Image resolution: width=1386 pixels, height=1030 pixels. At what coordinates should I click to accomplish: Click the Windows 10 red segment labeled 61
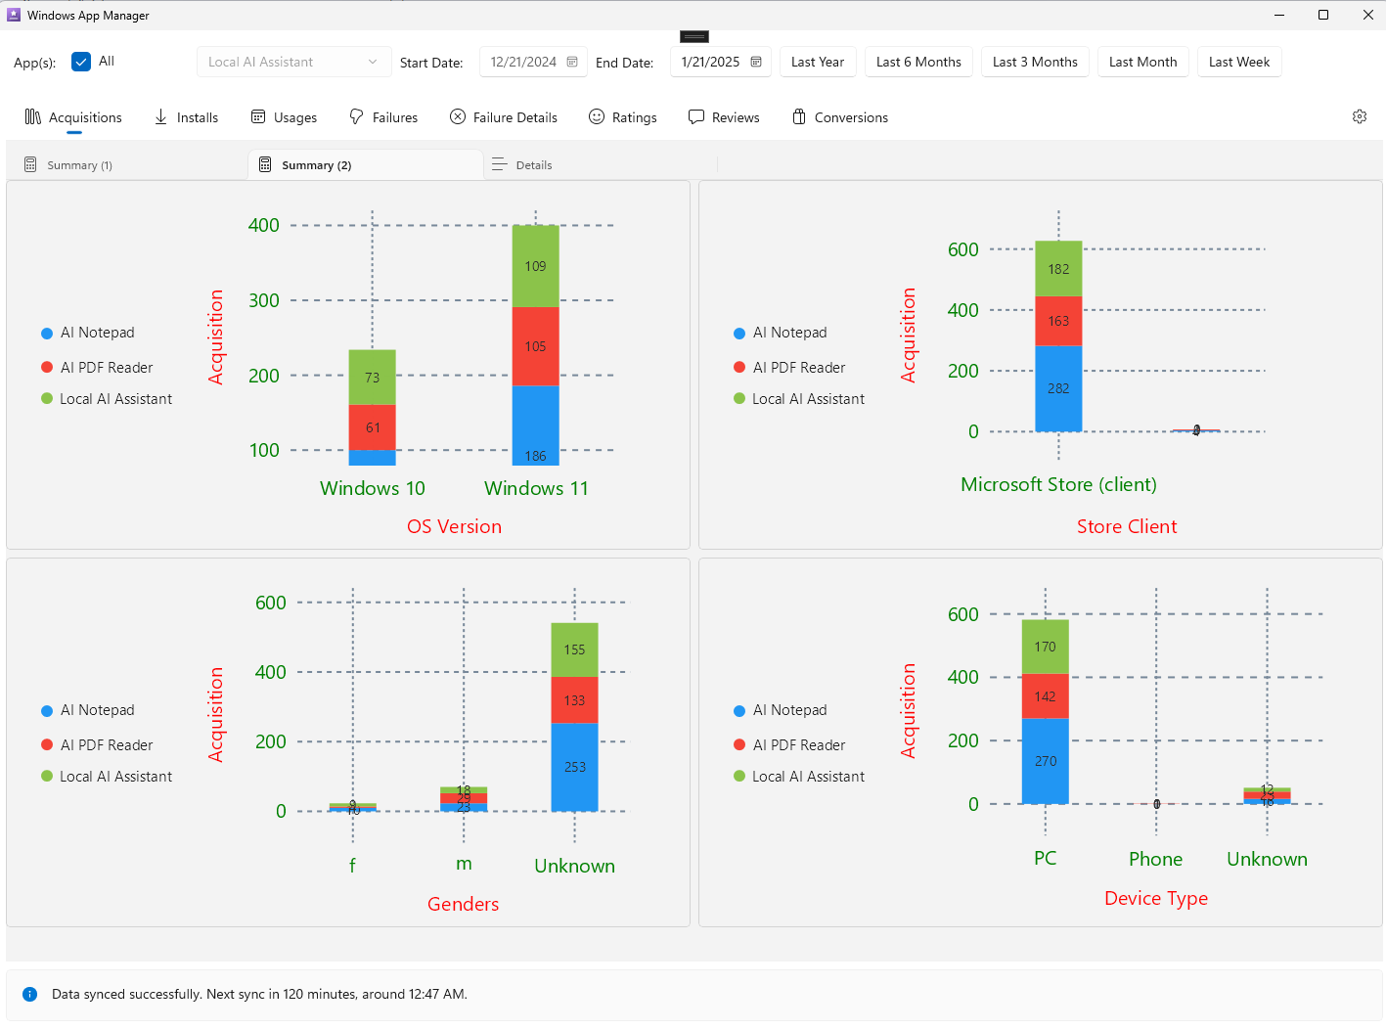(x=373, y=427)
